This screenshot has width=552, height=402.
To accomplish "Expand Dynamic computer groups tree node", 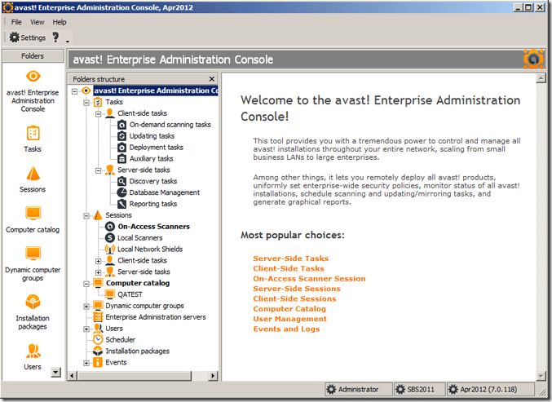I will pyautogui.click(x=86, y=307).
